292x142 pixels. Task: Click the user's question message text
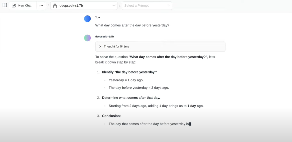[x=132, y=25]
